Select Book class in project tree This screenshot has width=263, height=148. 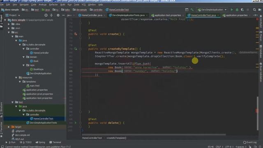click(x=36, y=61)
